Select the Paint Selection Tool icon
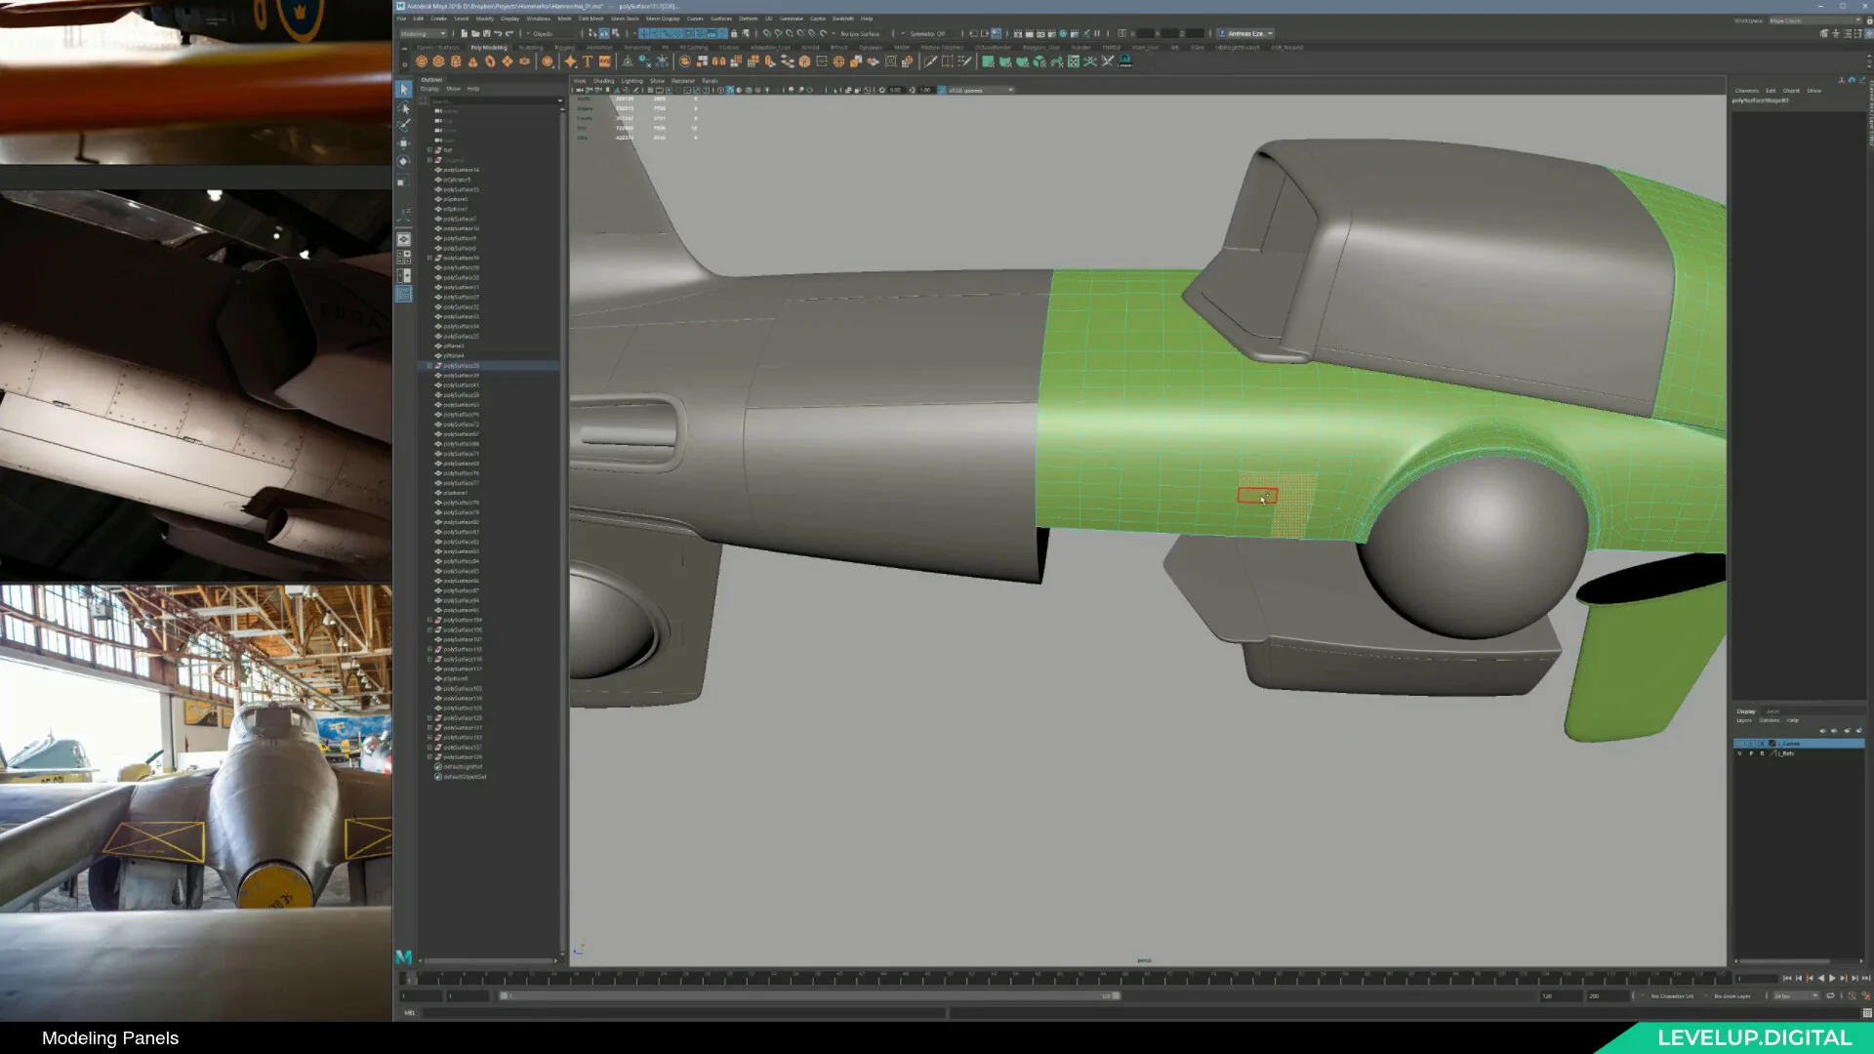Viewport: 1874px width, 1054px height. [403, 125]
